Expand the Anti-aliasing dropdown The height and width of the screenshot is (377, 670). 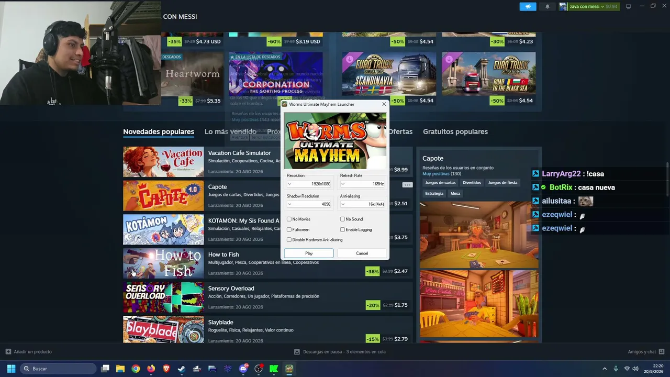[x=362, y=204]
